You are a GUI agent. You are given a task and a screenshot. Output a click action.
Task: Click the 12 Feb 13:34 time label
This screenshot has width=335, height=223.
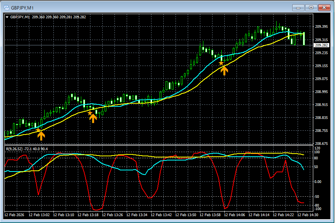click(137, 215)
